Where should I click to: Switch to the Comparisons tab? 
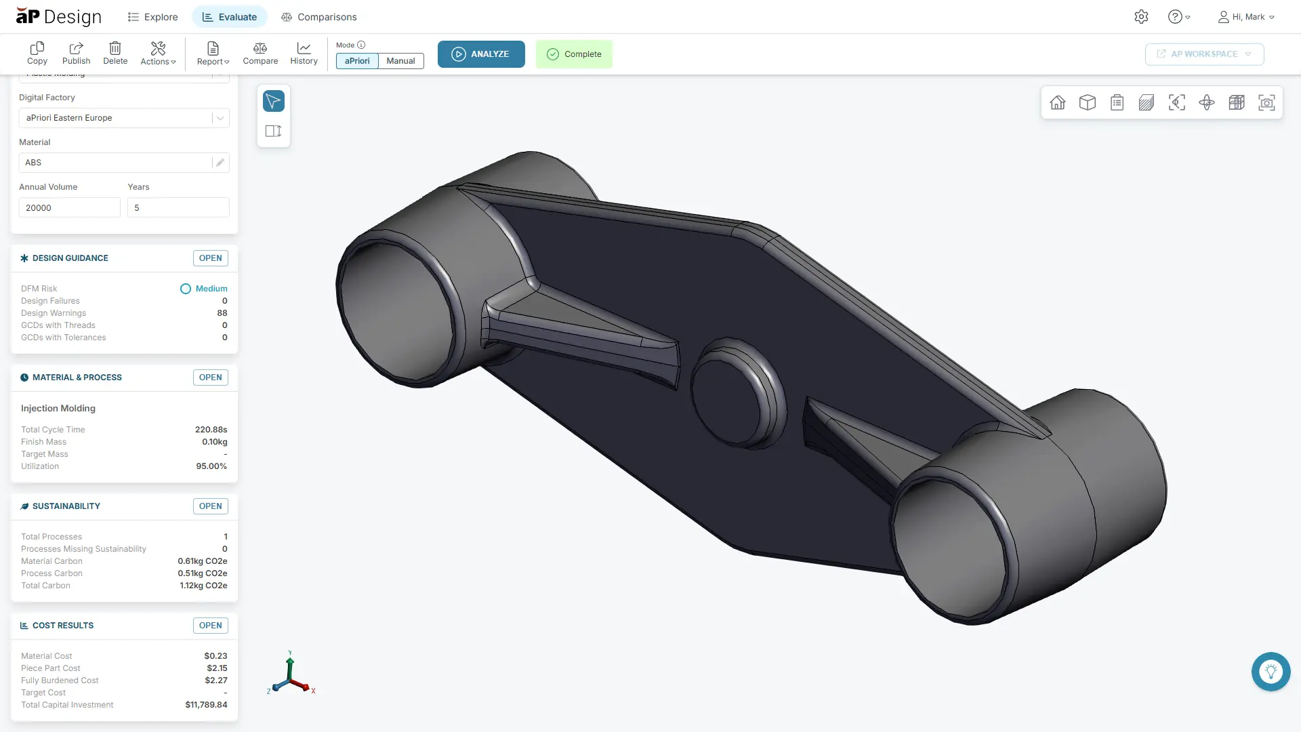[x=318, y=16]
